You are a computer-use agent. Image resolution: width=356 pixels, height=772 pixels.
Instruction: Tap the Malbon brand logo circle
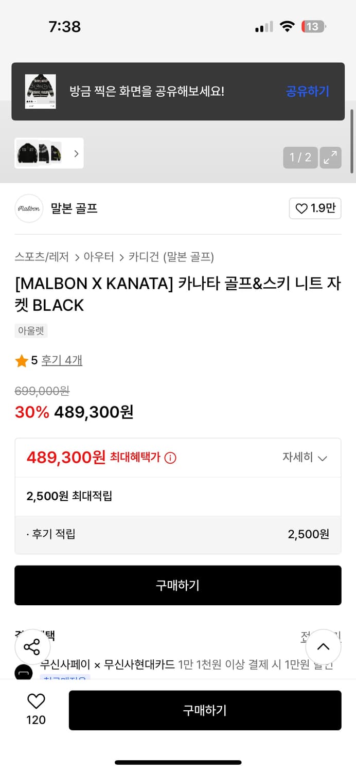coord(29,208)
